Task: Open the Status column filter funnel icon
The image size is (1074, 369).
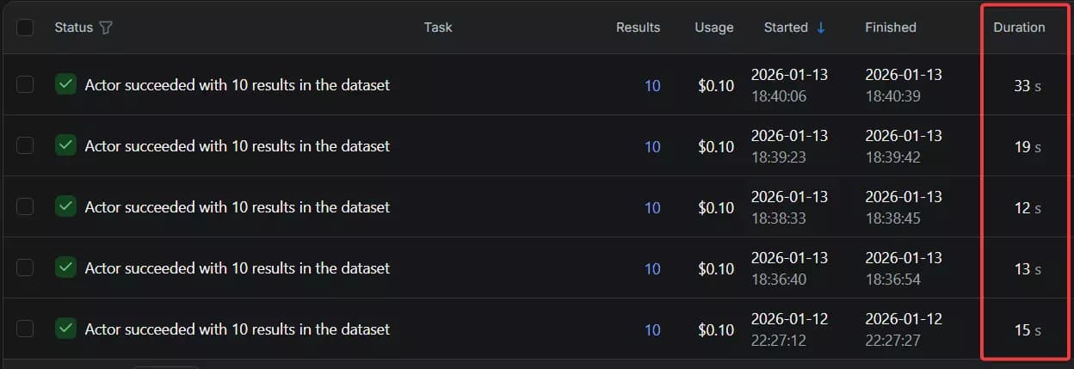Action: [106, 28]
